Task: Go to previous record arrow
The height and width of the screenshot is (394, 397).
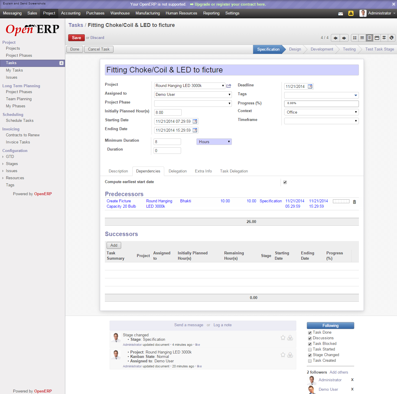Action: pyautogui.click(x=335, y=38)
